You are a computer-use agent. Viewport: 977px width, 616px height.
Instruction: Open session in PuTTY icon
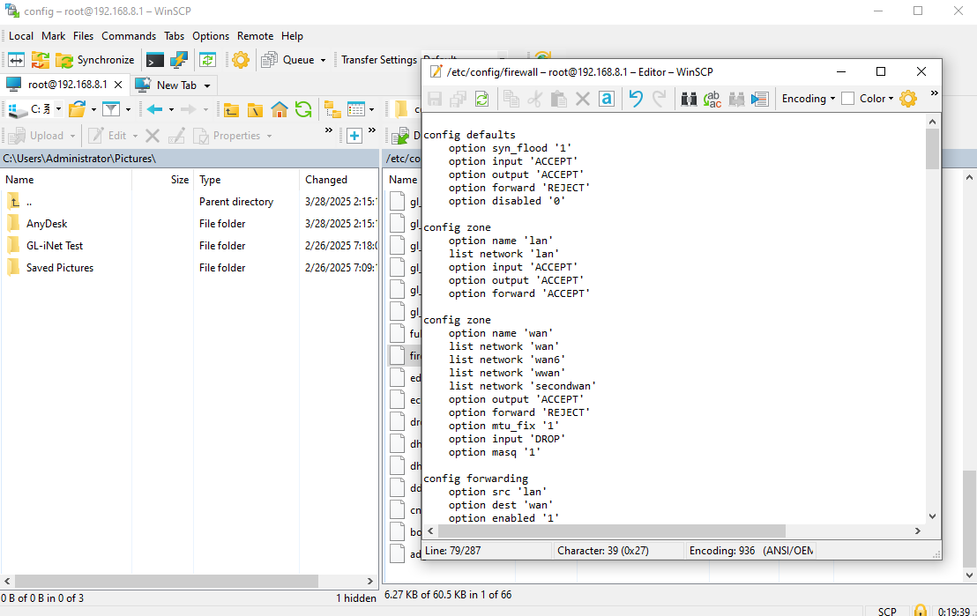point(179,60)
